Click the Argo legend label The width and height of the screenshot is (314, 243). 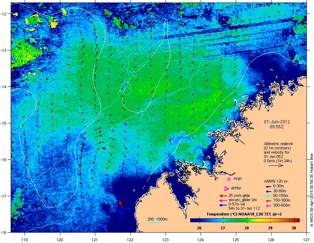[x=238, y=178]
